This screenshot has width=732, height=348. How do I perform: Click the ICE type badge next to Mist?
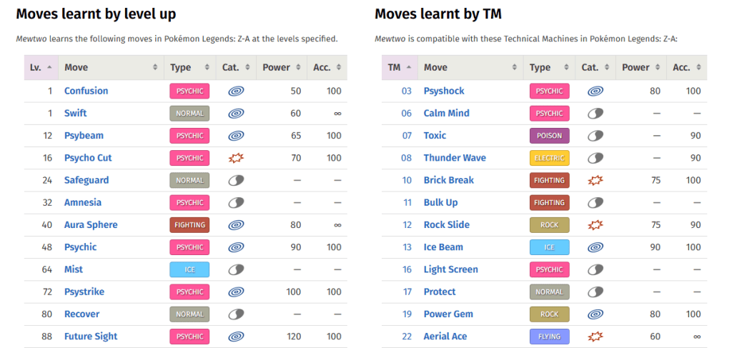coord(189,269)
